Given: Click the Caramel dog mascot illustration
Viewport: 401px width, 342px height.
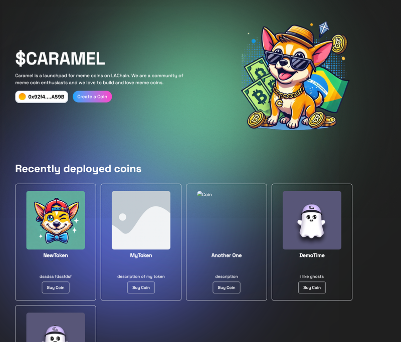Looking at the screenshot, I should pyautogui.click(x=295, y=76).
